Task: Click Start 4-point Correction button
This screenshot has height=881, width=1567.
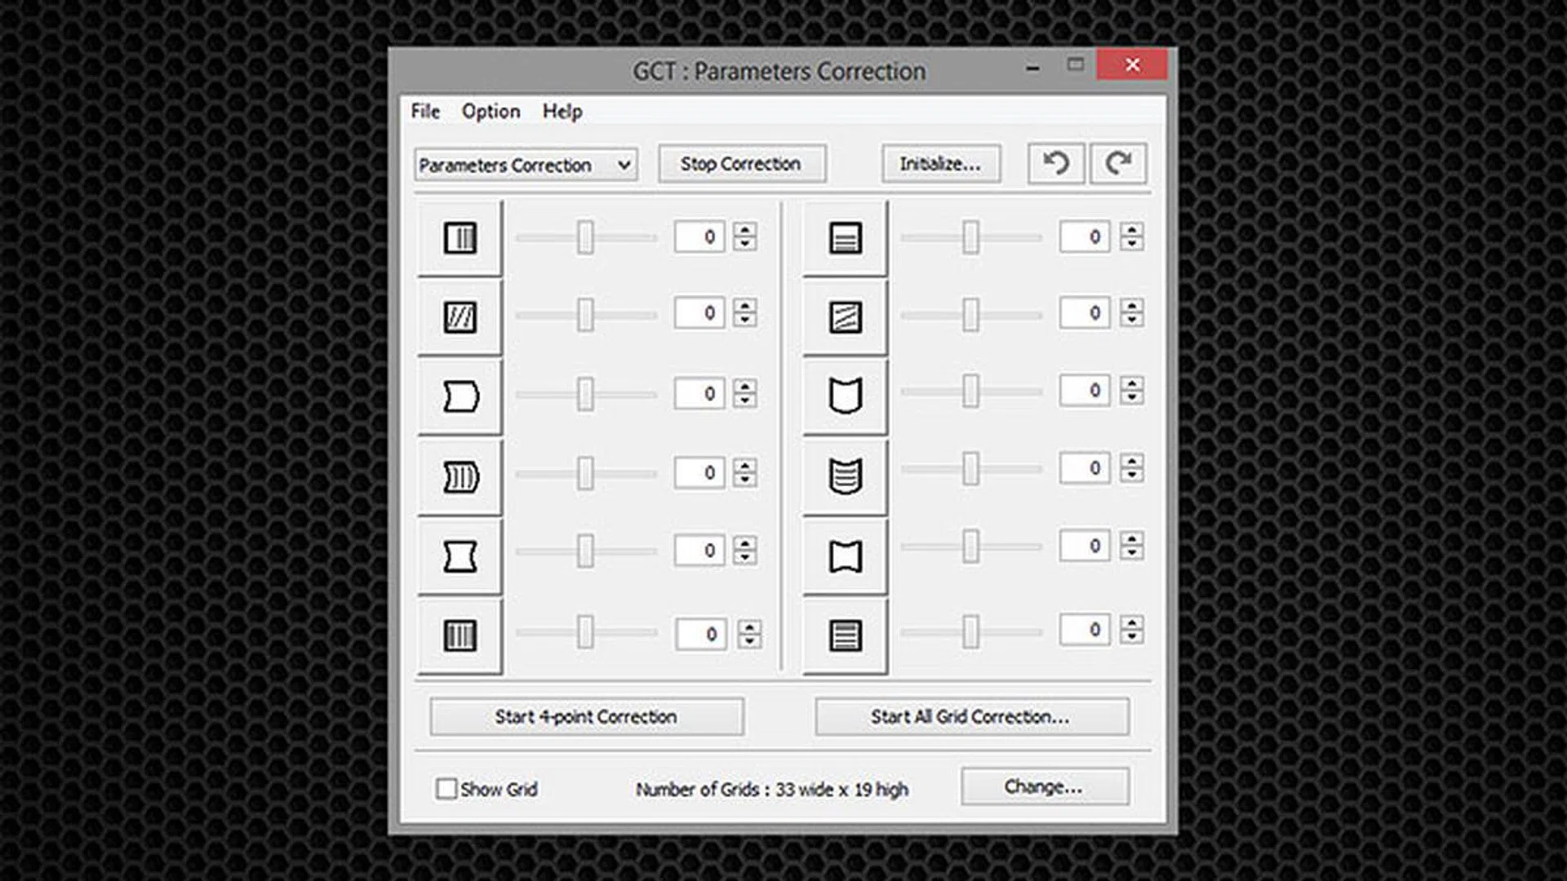Action: 586,716
